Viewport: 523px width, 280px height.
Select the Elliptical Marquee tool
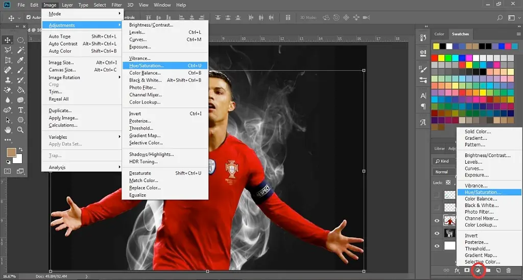pyautogui.click(x=20, y=40)
